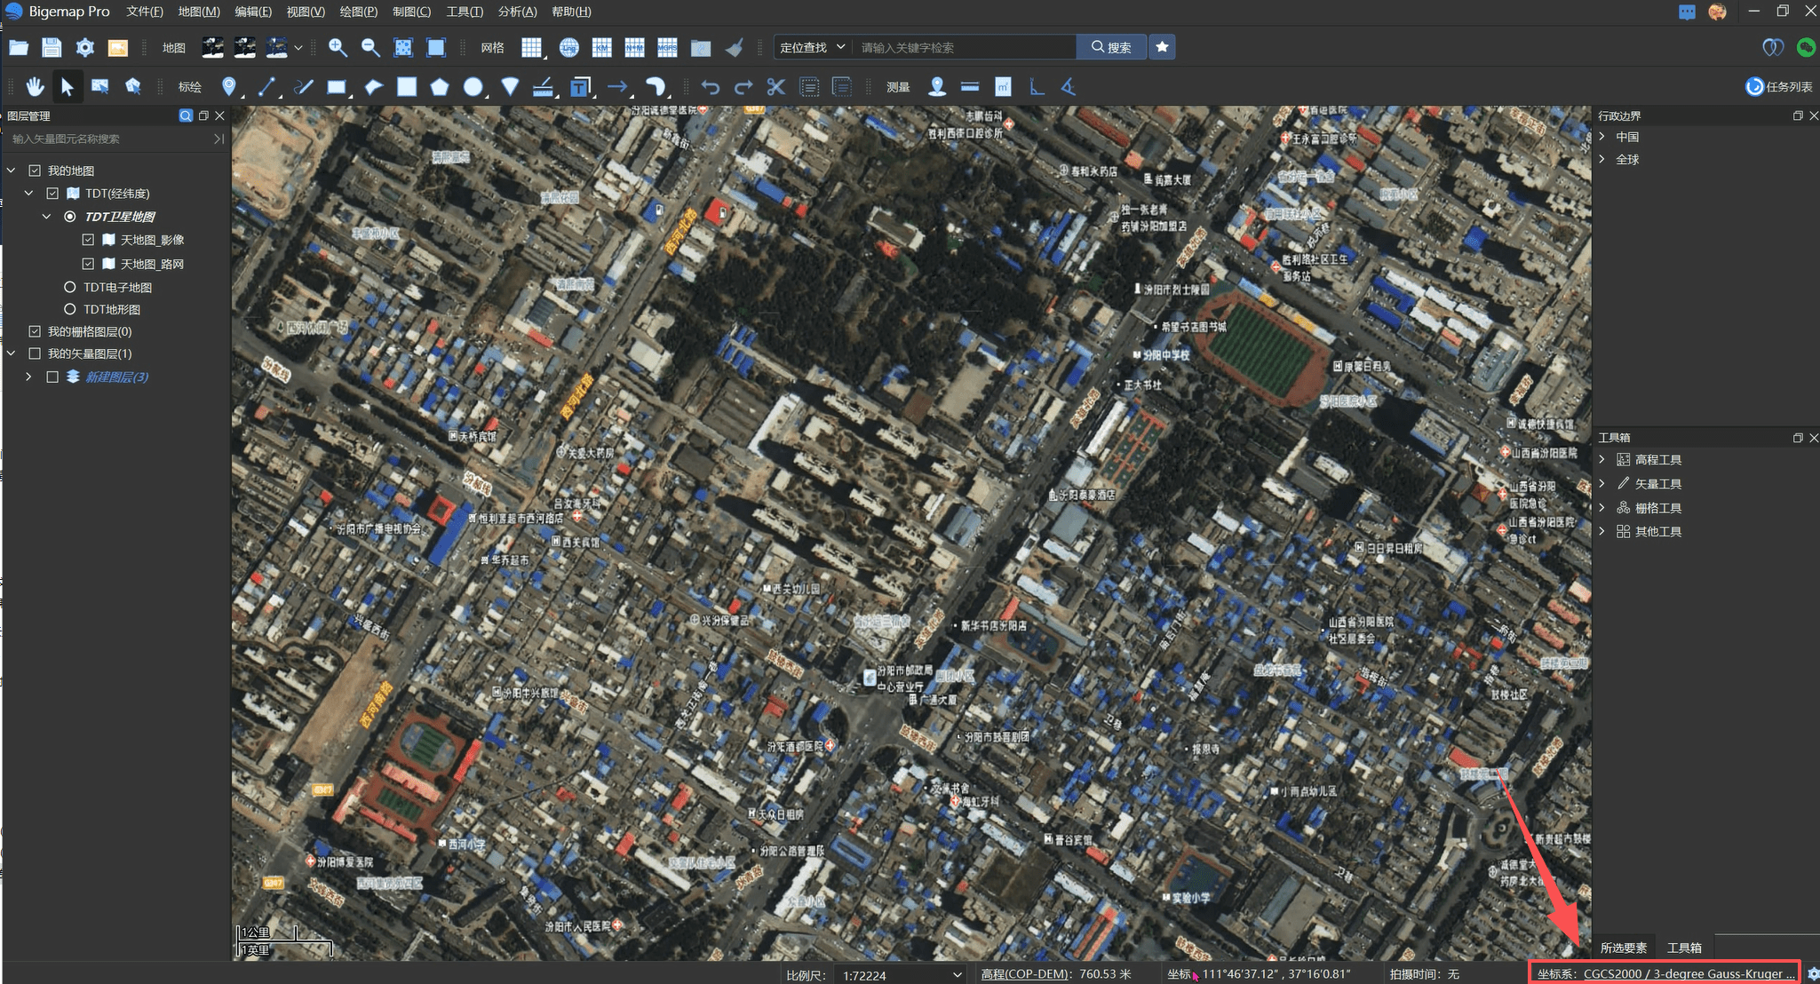Switch to the 工具箱 bottom tab

click(x=1684, y=948)
